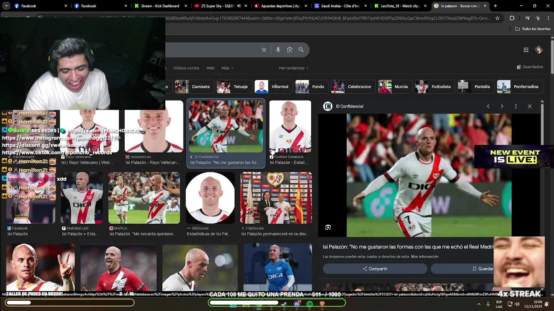Switch to the Stream - Kick Dashboard tab
Image resolution: width=554 pixels, height=311 pixels.
coord(160,6)
